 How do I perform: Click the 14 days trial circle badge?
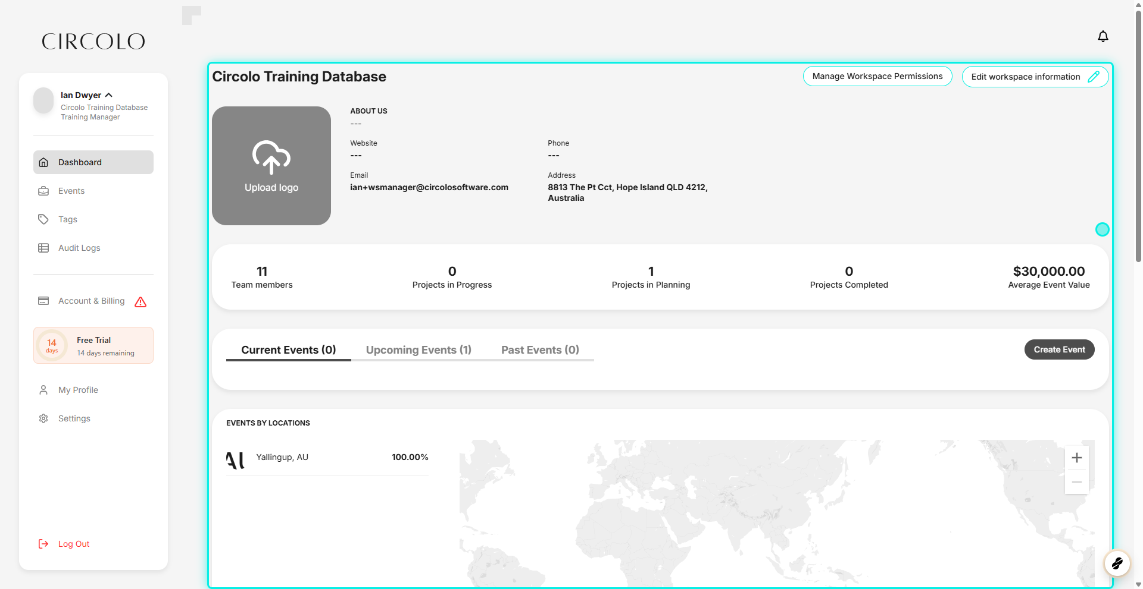[x=52, y=345]
